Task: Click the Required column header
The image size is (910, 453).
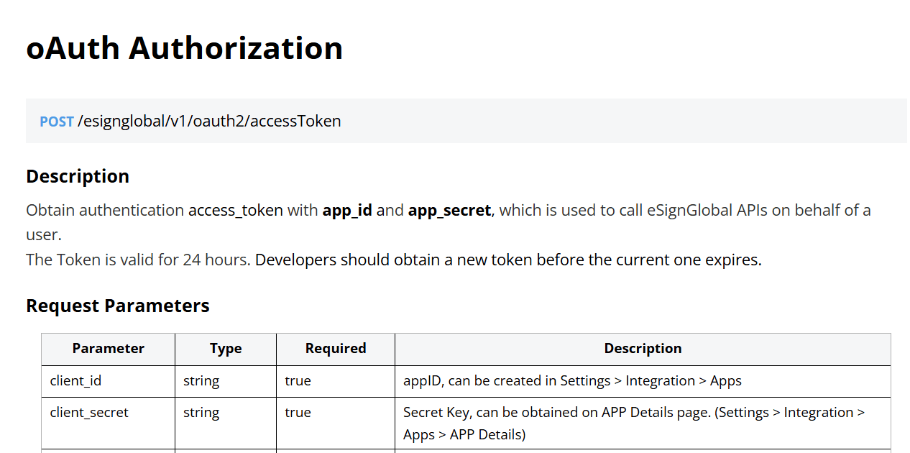Action: (x=335, y=349)
